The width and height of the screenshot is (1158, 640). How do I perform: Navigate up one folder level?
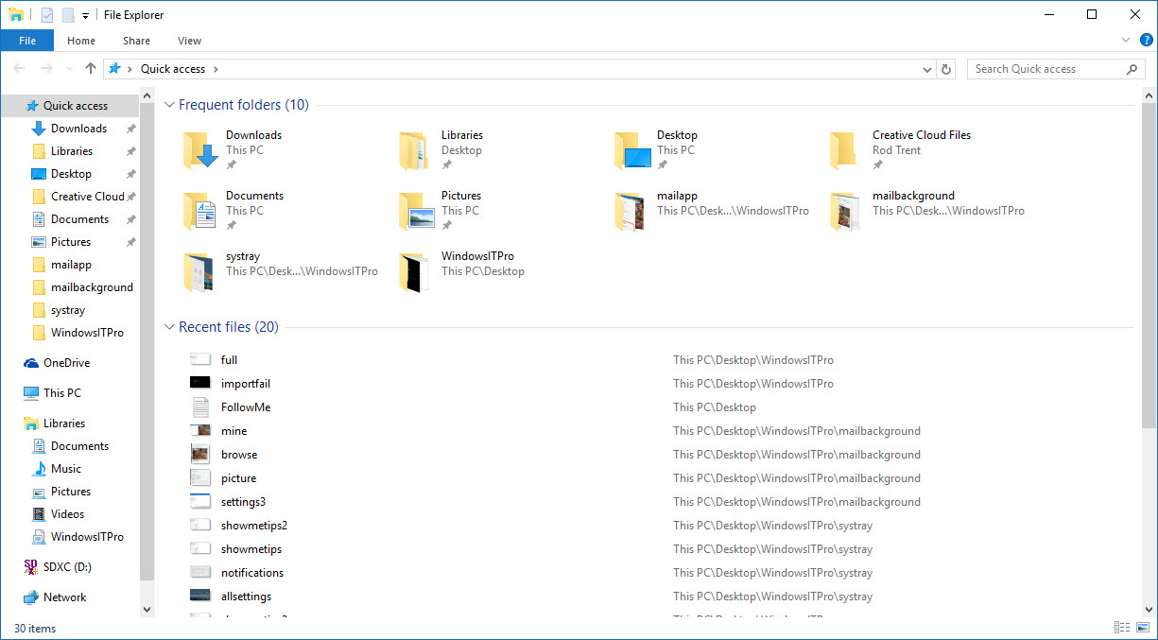coord(90,68)
